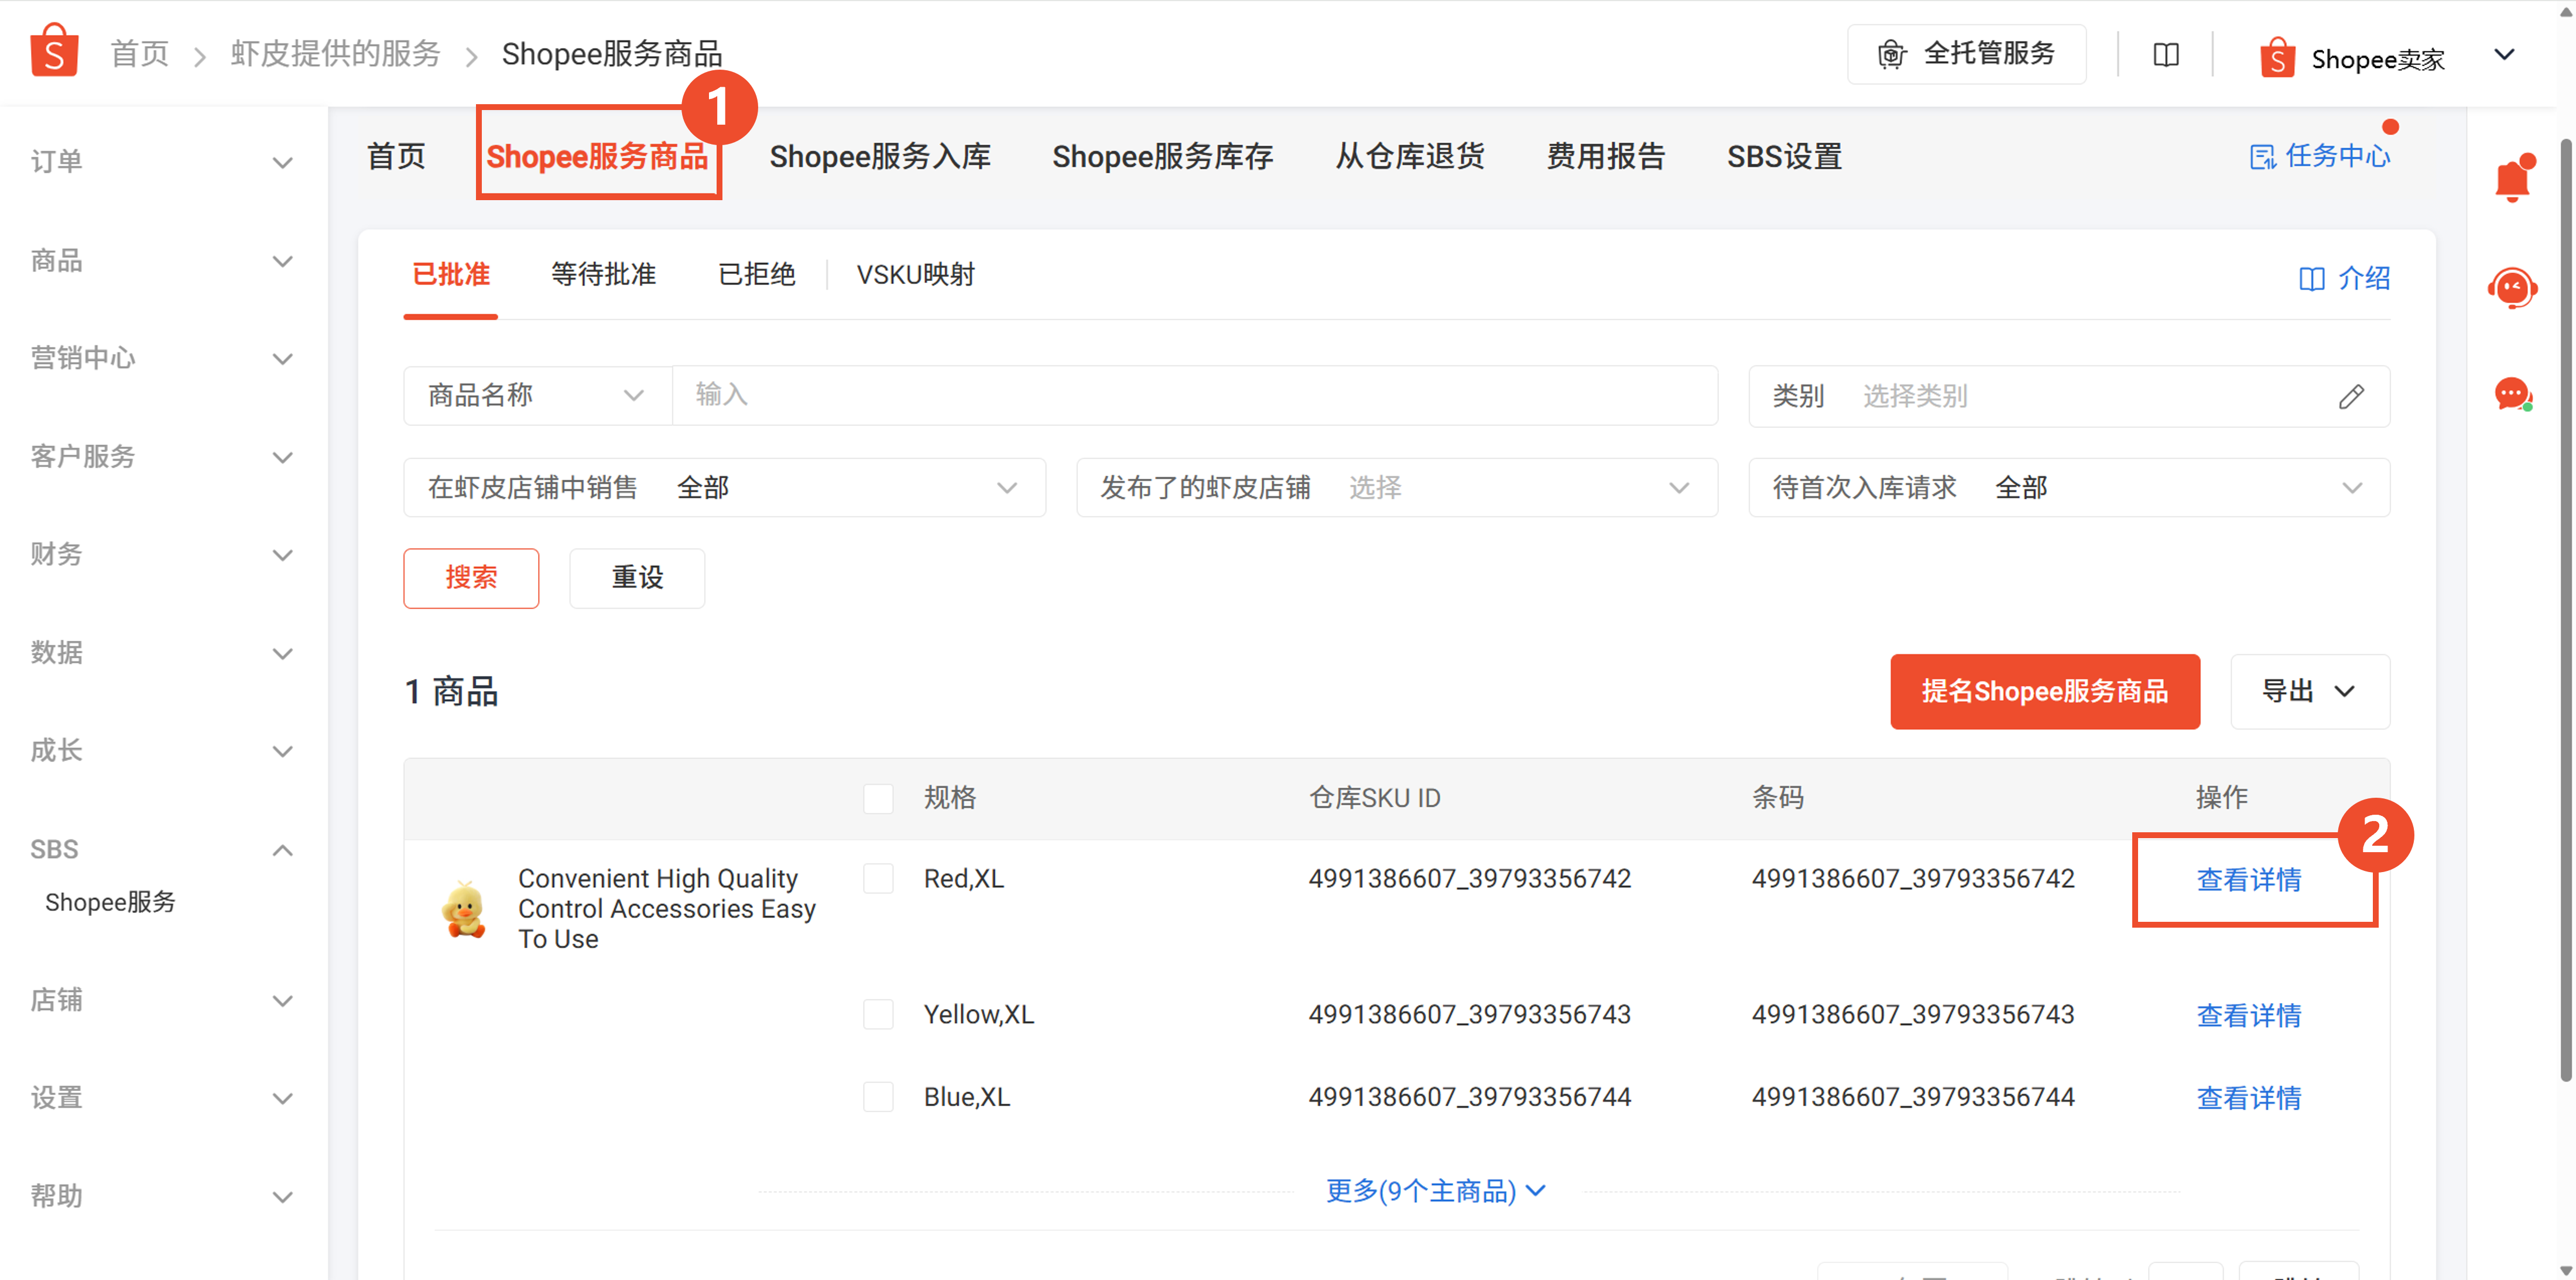2576x1280 pixels.
Task: Click the 重设 reset button
Action: (x=636, y=577)
